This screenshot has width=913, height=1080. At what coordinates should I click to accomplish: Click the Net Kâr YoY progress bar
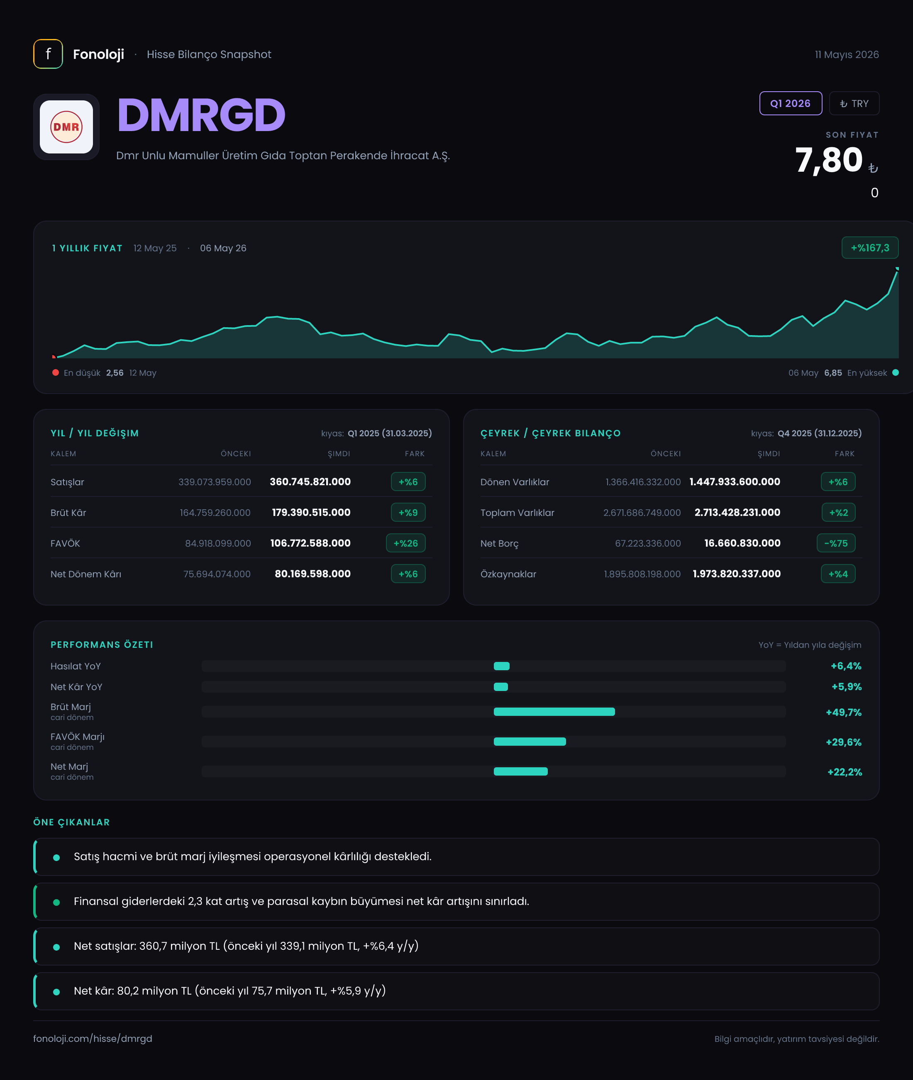(x=494, y=687)
